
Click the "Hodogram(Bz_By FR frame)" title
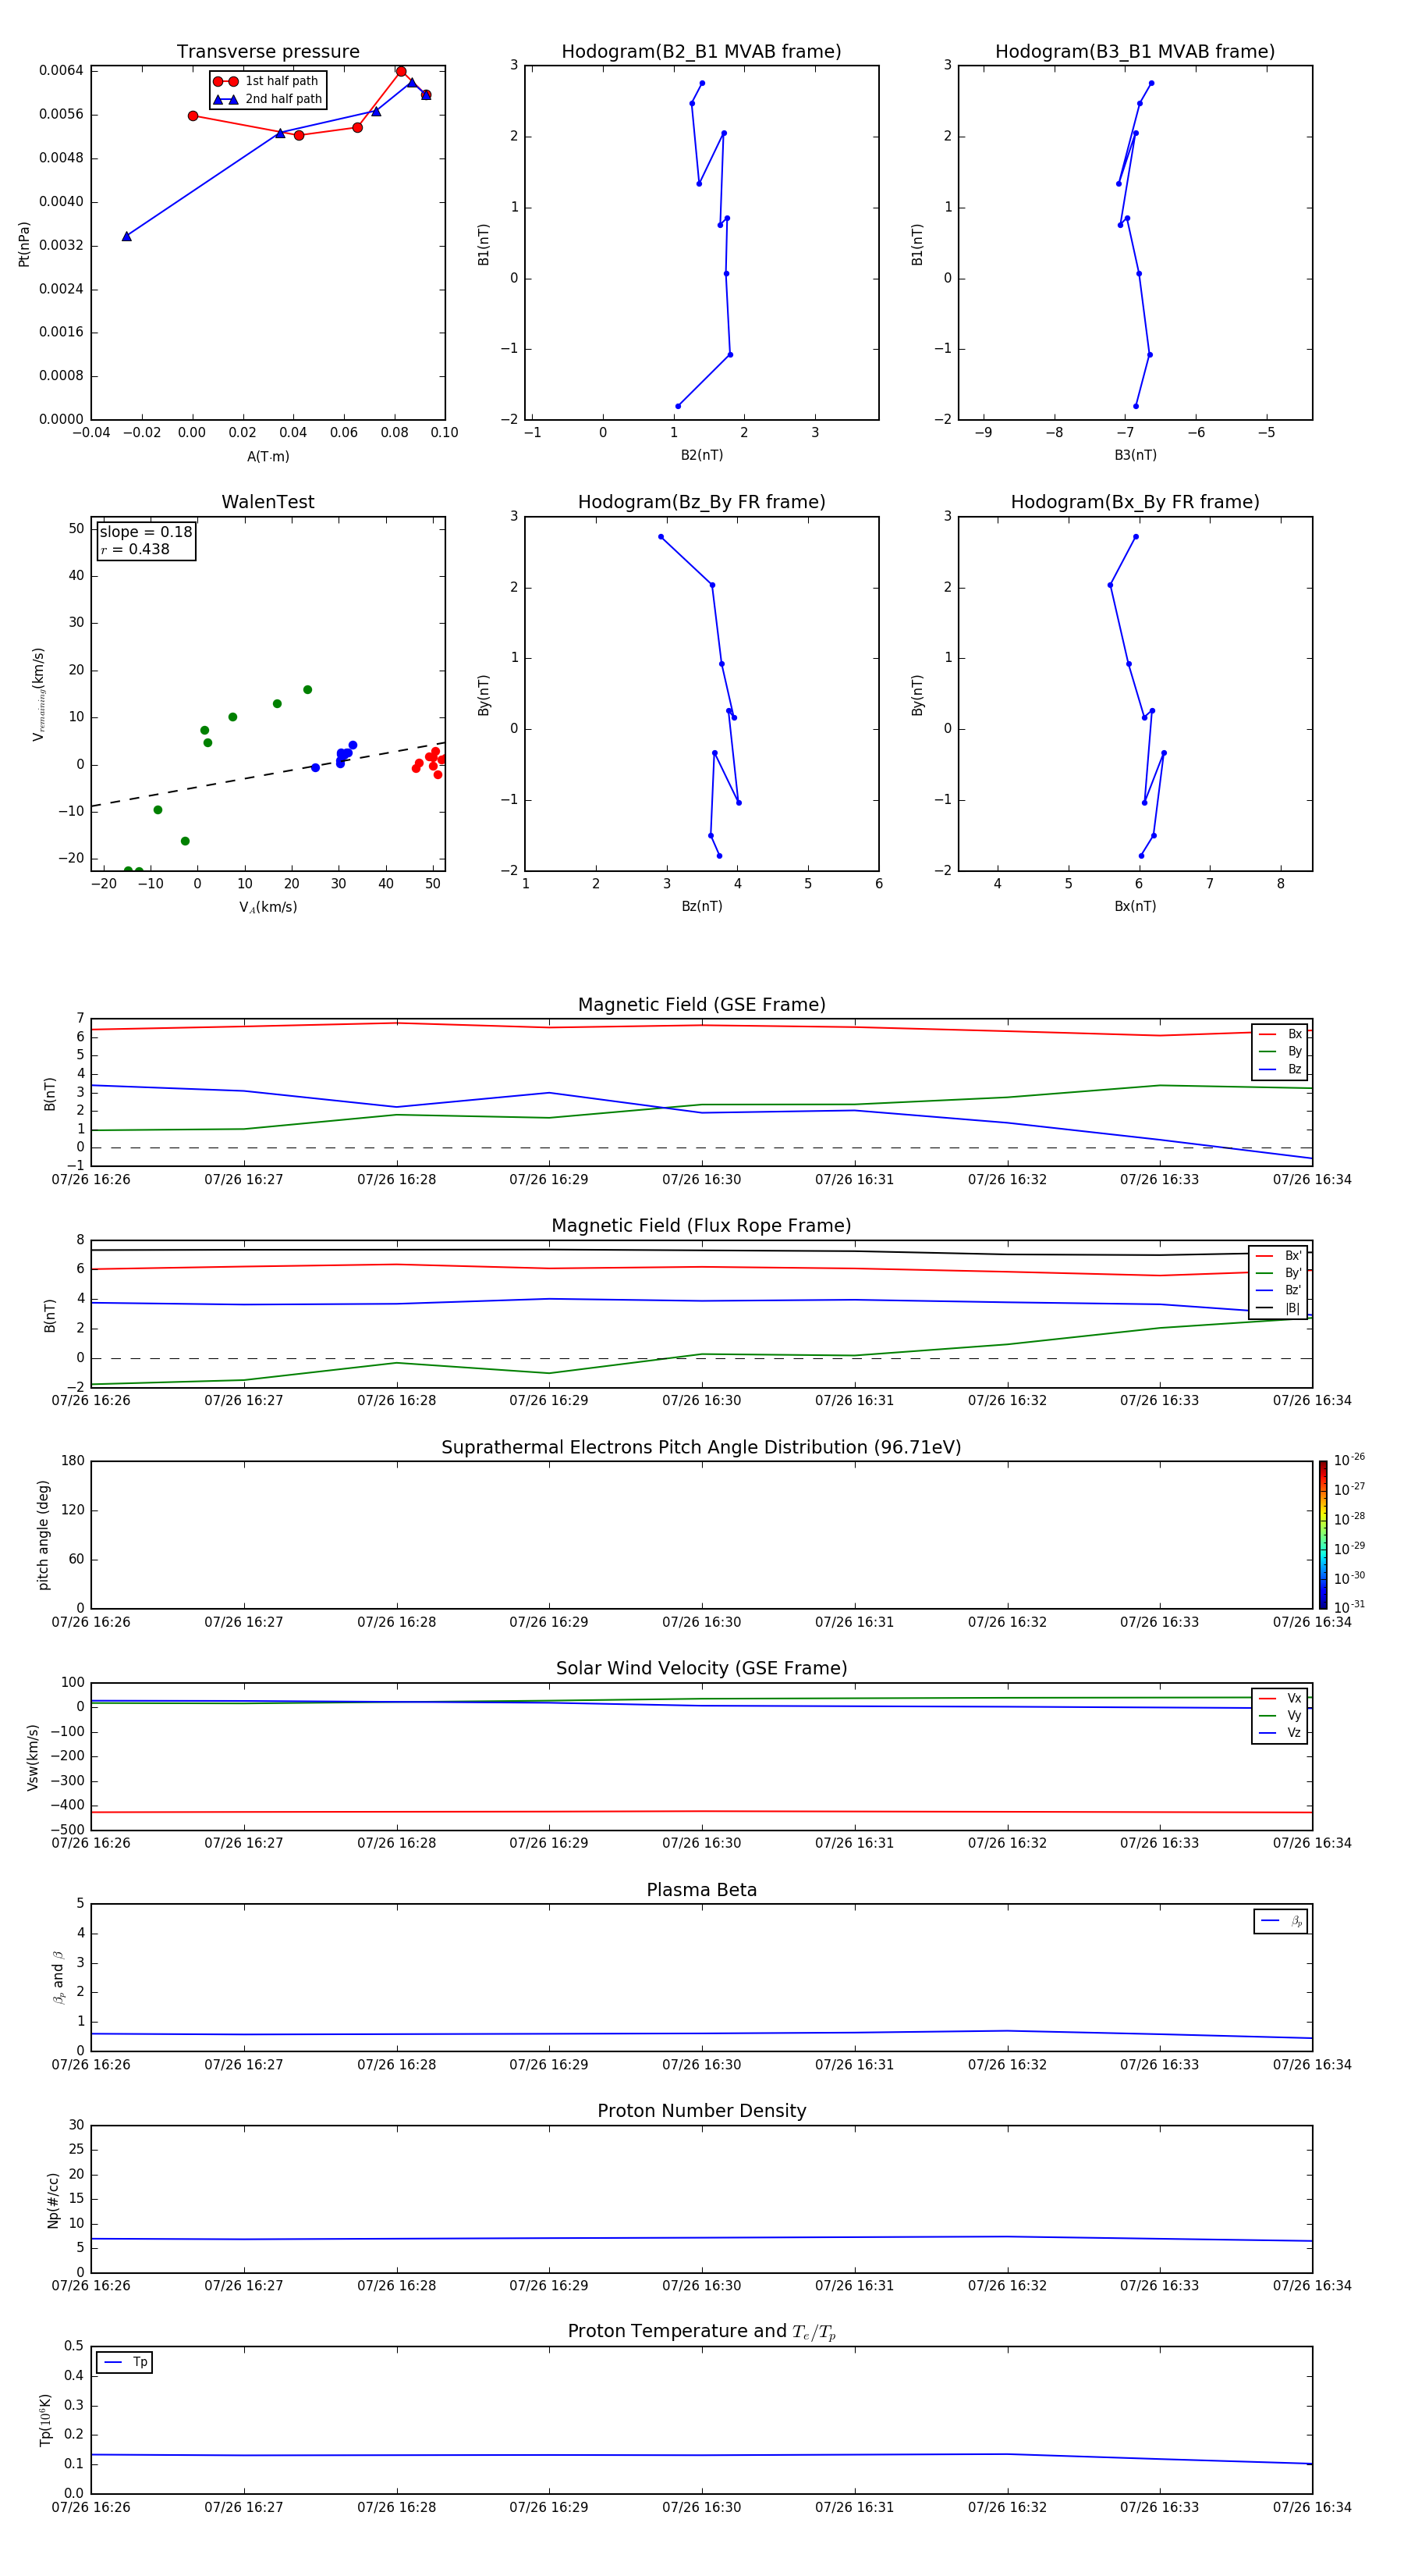pyautogui.click(x=701, y=502)
